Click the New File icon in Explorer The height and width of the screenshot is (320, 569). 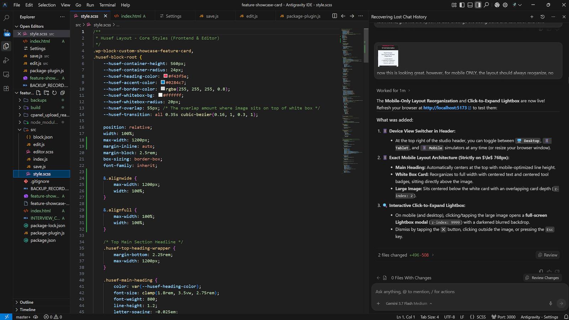pyautogui.click(x=38, y=93)
